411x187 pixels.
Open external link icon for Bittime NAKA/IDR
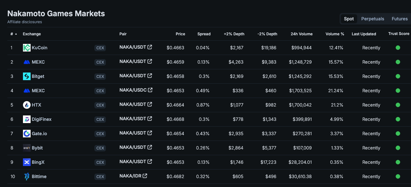pyautogui.click(x=145, y=176)
